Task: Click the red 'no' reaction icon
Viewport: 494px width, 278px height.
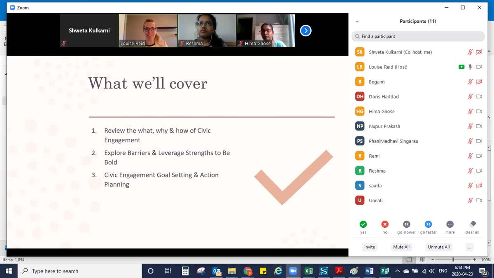Action: (385, 224)
